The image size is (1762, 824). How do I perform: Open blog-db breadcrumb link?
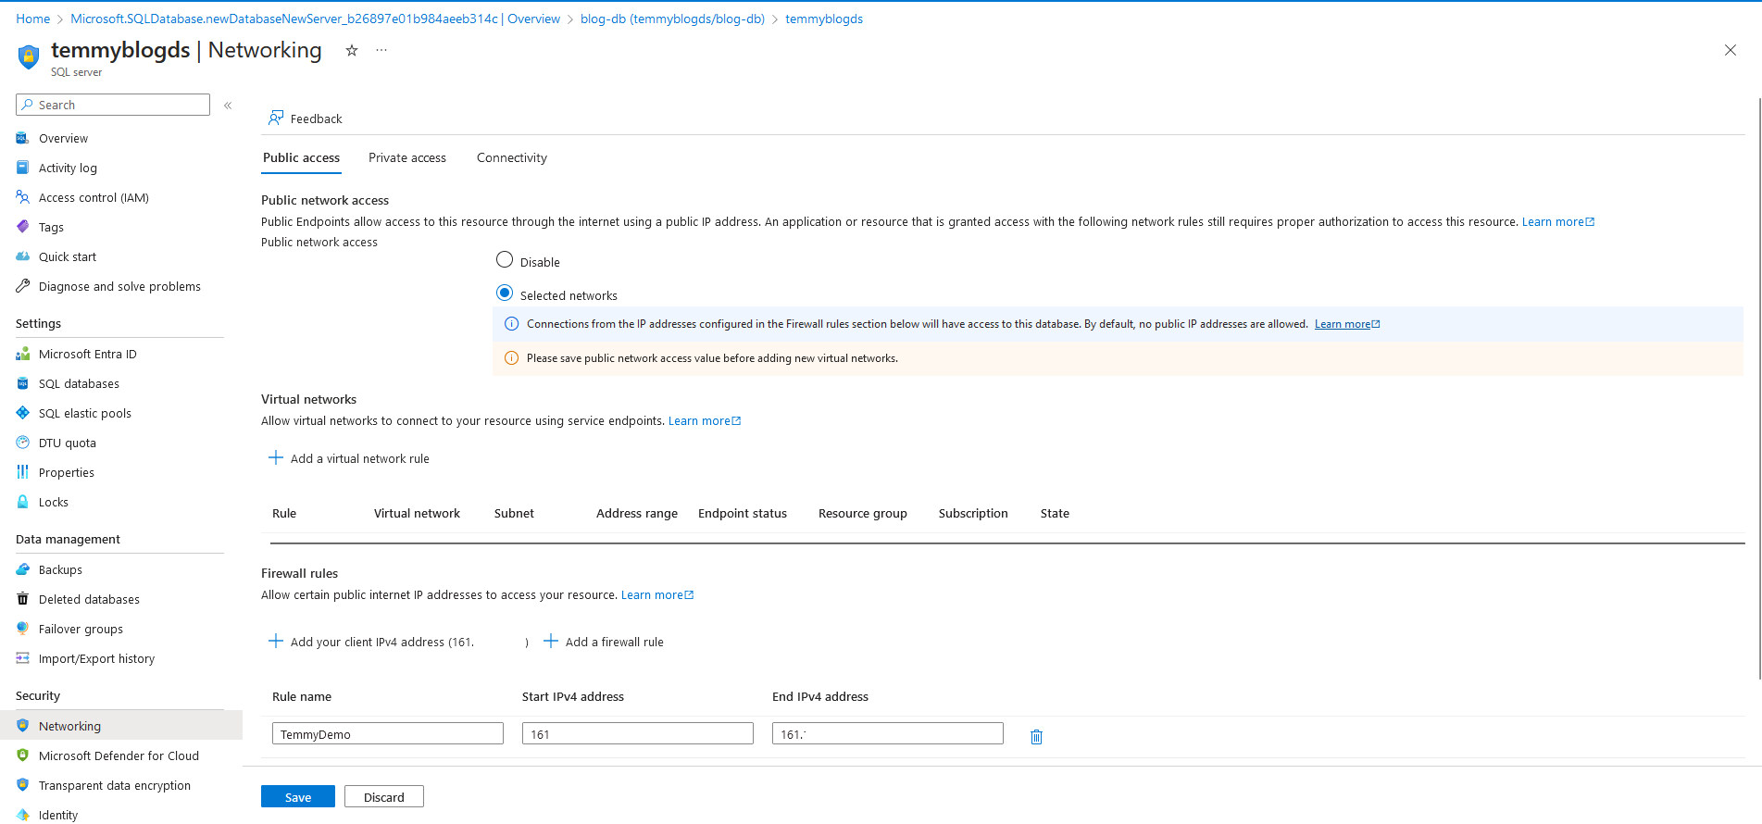coord(672,19)
